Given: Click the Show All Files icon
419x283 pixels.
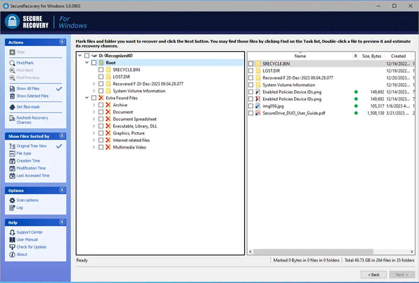Looking at the screenshot, I should (12, 88).
